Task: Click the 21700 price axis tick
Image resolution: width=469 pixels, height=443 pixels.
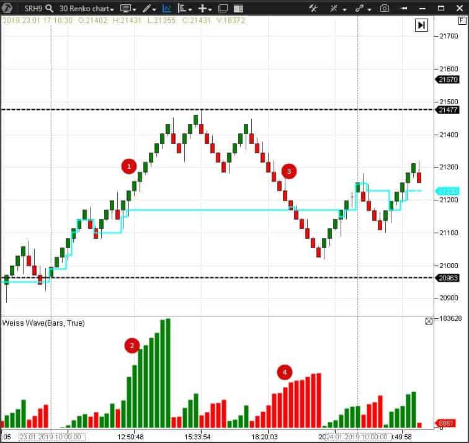Action: tap(449, 36)
